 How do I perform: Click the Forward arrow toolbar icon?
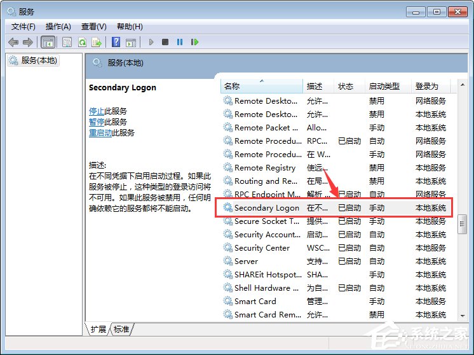pos(28,42)
